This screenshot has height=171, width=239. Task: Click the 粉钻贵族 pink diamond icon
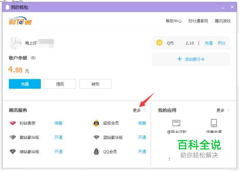pyautogui.click(x=13, y=123)
